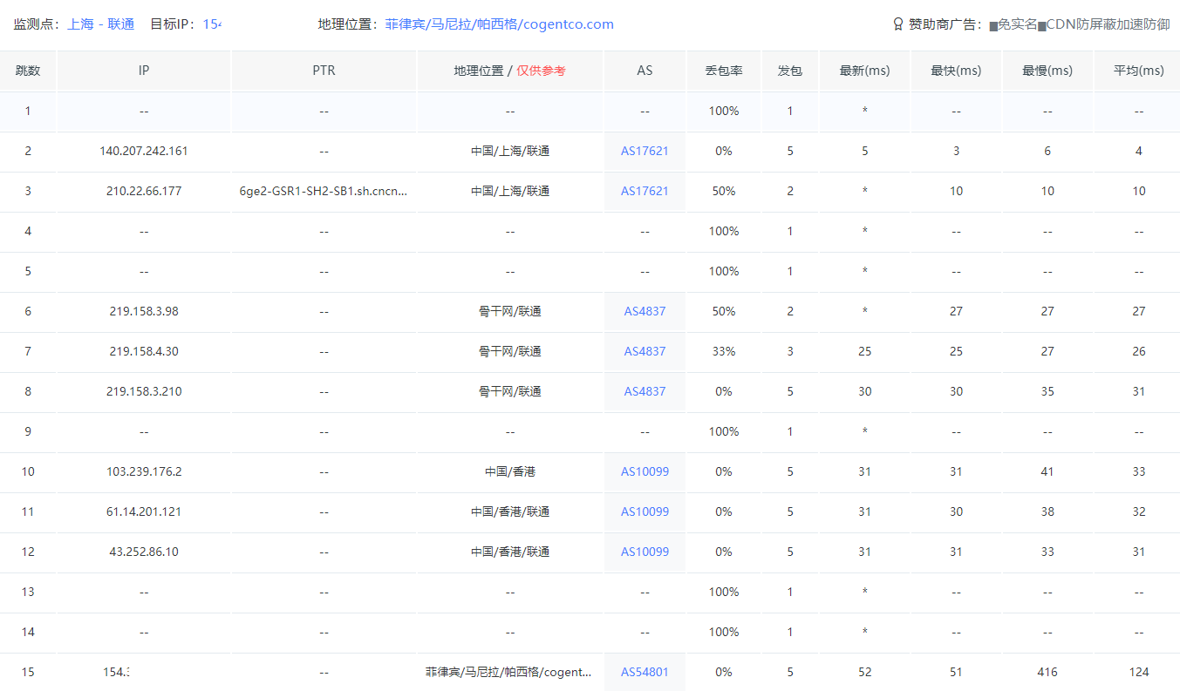Screen dimensions: 1180x691
Task: Open AS10099 link for 103.239.176.2
Action: click(645, 471)
